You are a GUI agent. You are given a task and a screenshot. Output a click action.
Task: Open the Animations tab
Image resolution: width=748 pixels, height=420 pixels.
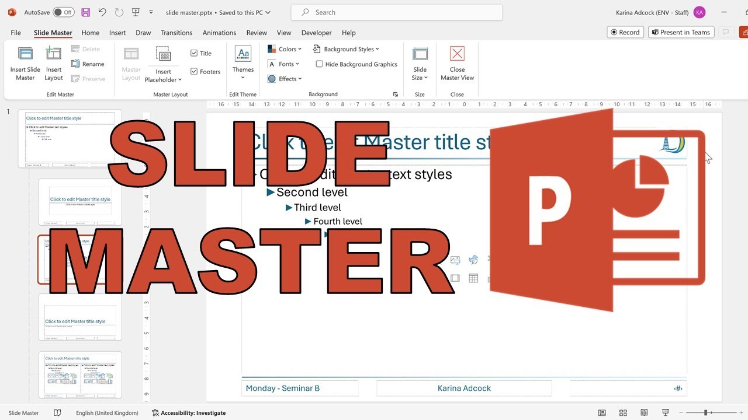click(219, 33)
